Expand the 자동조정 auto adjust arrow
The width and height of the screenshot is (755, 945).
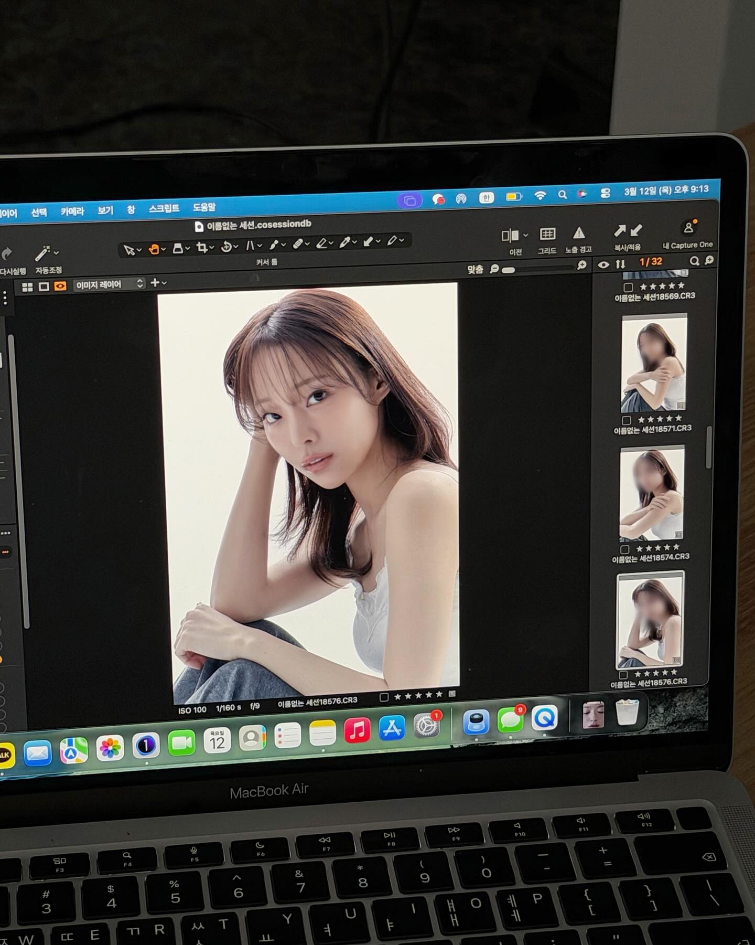click(x=56, y=253)
